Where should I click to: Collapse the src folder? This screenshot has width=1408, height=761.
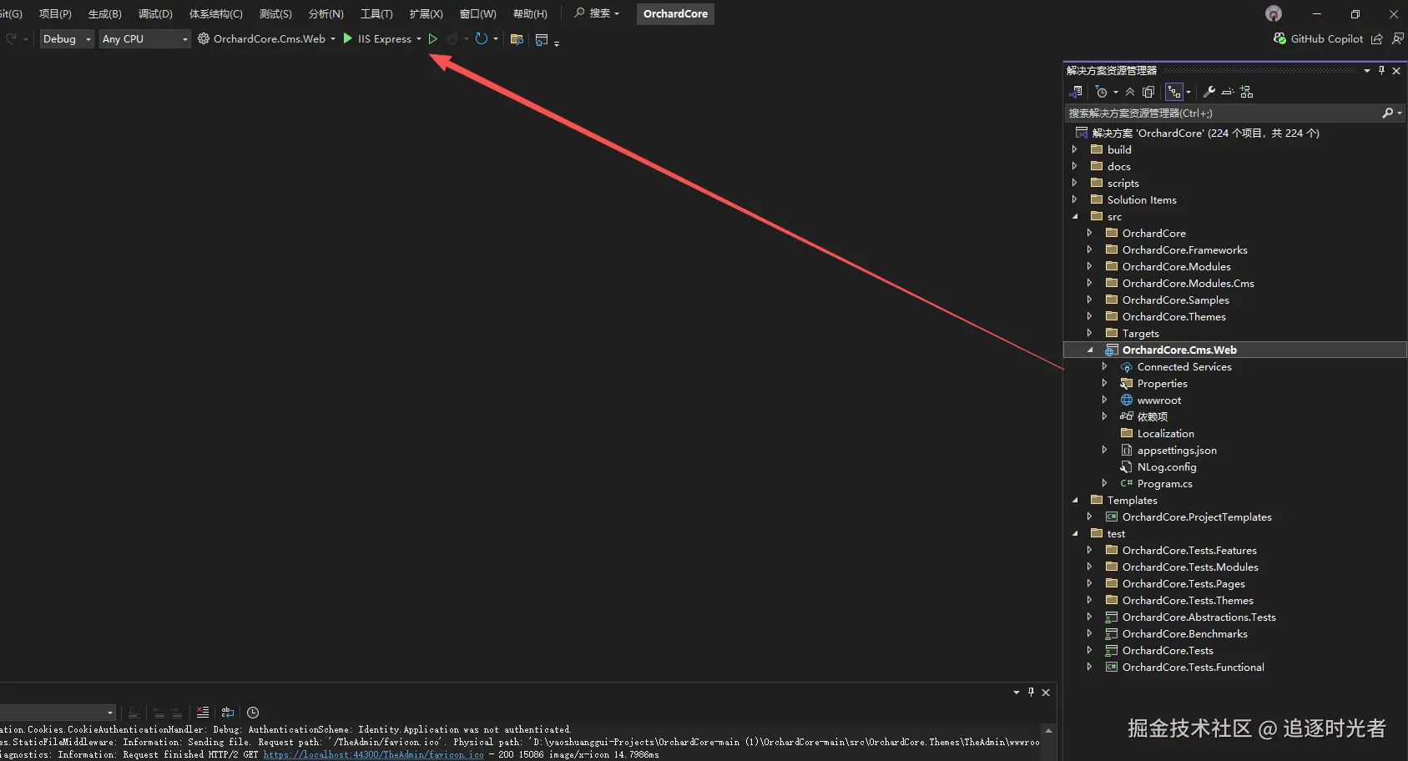1075,216
